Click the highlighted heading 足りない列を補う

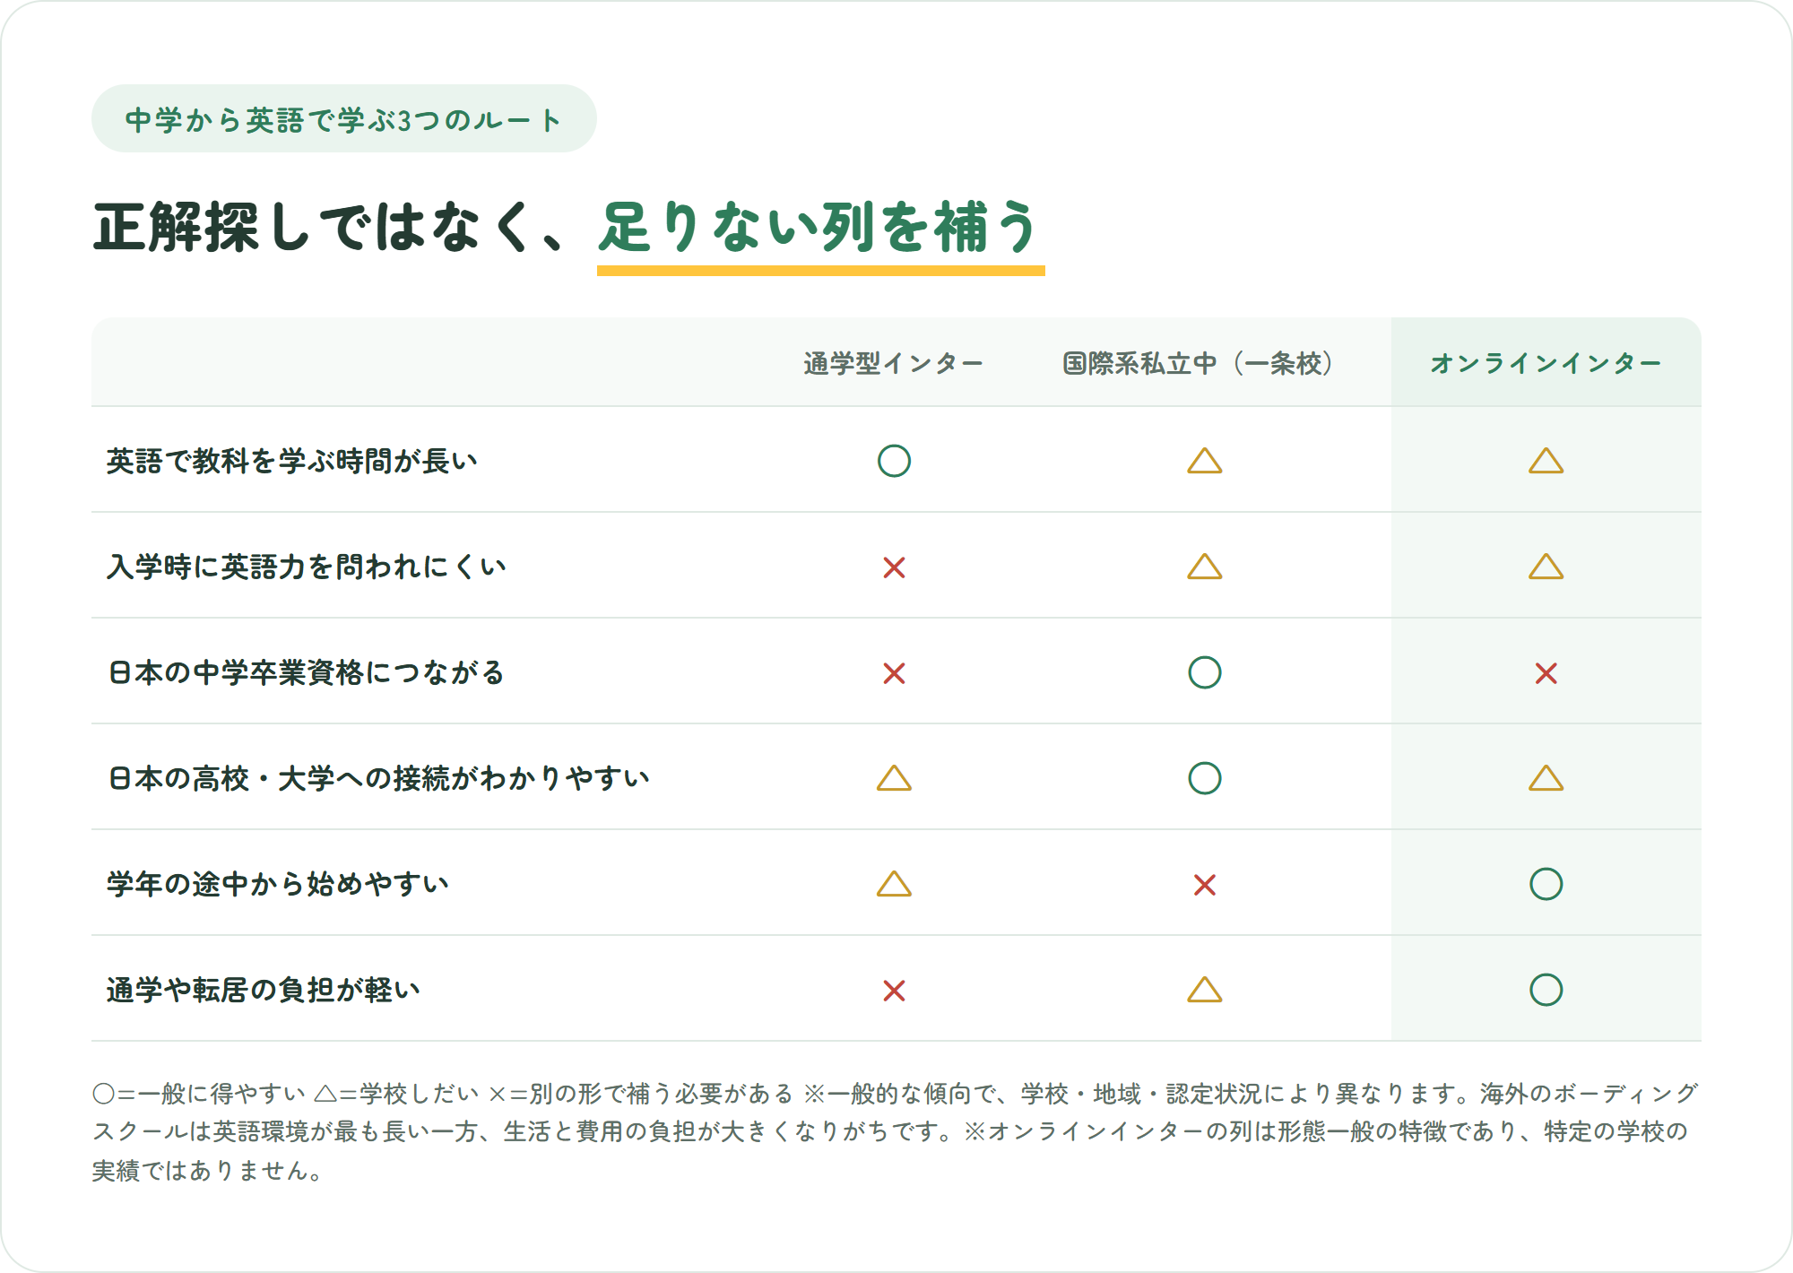(x=819, y=227)
